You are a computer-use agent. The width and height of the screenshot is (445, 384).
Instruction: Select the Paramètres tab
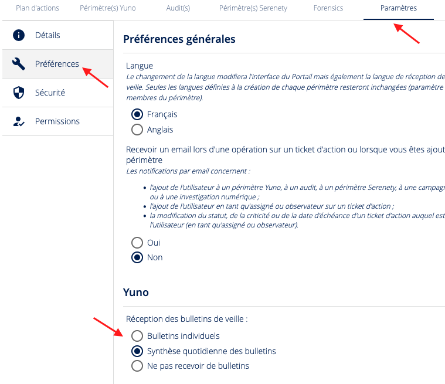[x=398, y=8]
